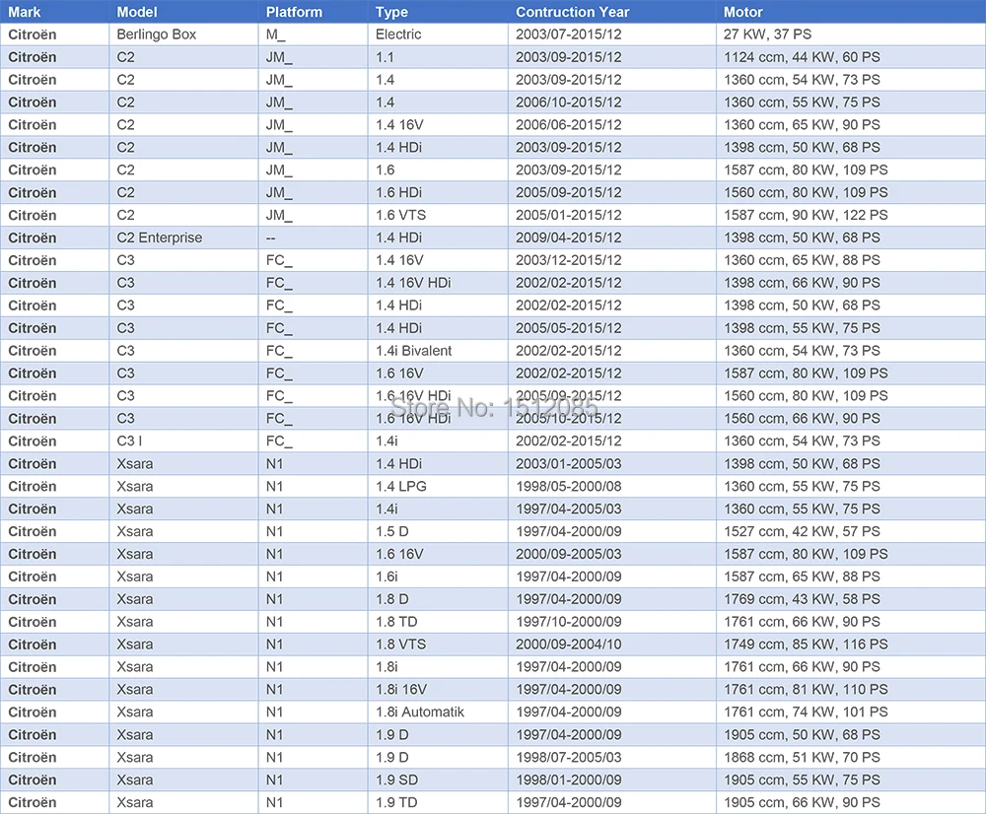This screenshot has height=814, width=986.
Task: Select the '1761 ccm, 74 KW, 101 PS' cell
Action: tap(851, 712)
